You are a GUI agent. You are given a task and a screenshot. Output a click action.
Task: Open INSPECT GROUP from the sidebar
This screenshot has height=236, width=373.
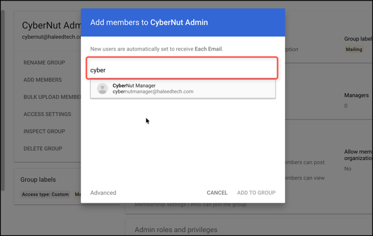pos(44,132)
